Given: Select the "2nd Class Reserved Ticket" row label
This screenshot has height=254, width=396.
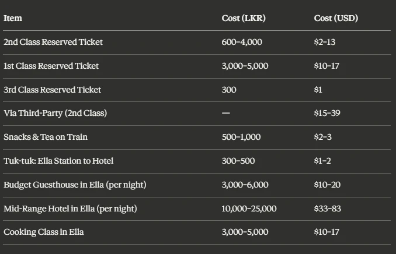Looking at the screenshot, I should [53, 42].
